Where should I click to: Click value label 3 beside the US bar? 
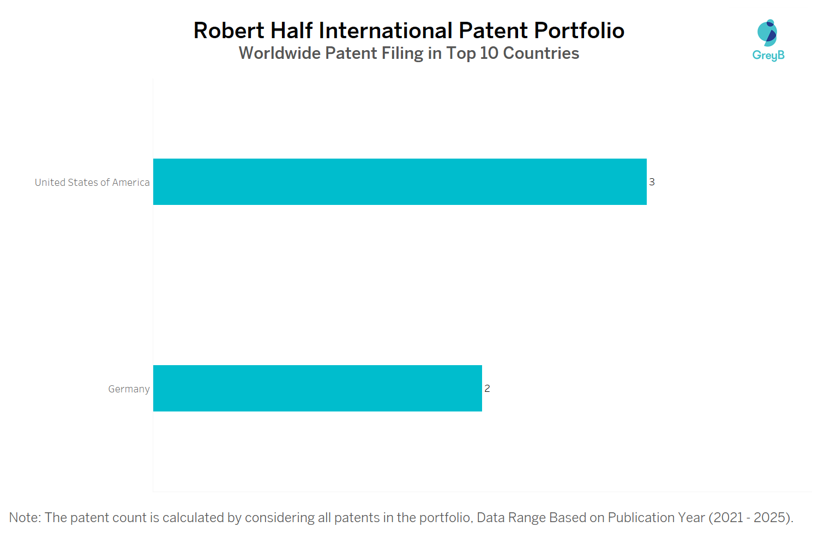652,182
